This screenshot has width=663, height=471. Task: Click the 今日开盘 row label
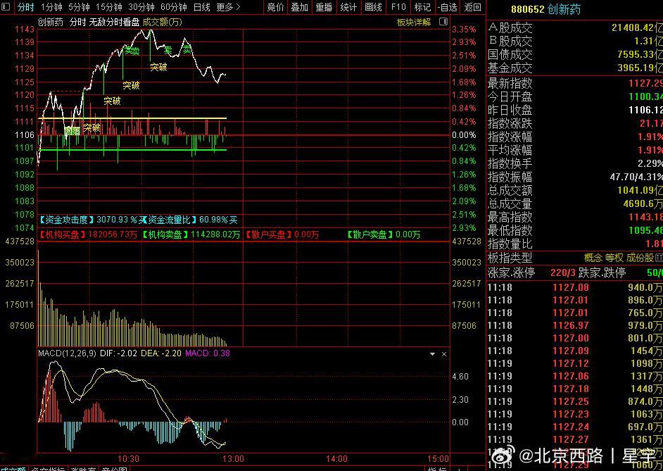[510, 97]
